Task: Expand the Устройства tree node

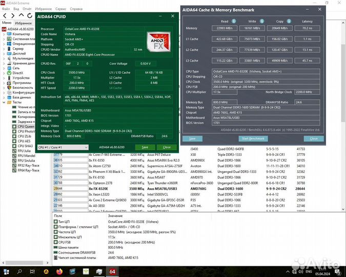Action: coord(4,78)
